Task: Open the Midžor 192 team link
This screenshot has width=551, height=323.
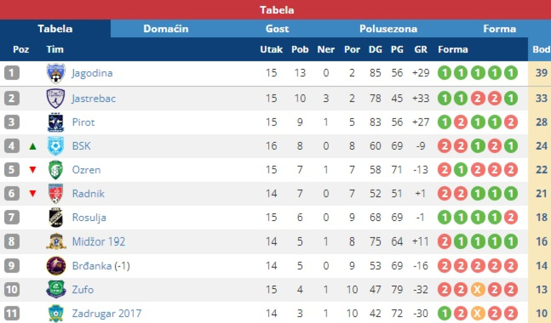Action: tap(99, 242)
